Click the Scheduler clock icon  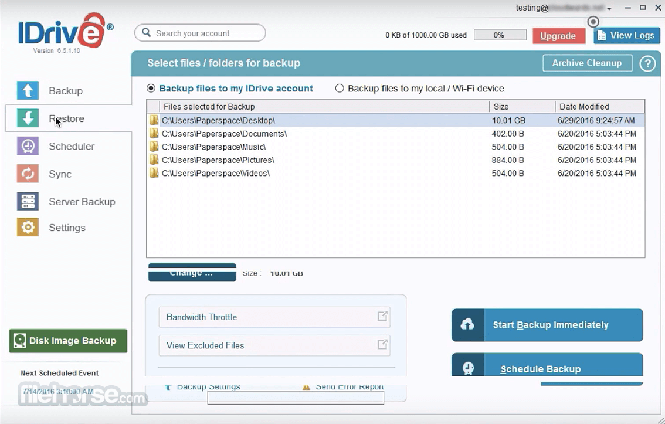click(x=28, y=146)
